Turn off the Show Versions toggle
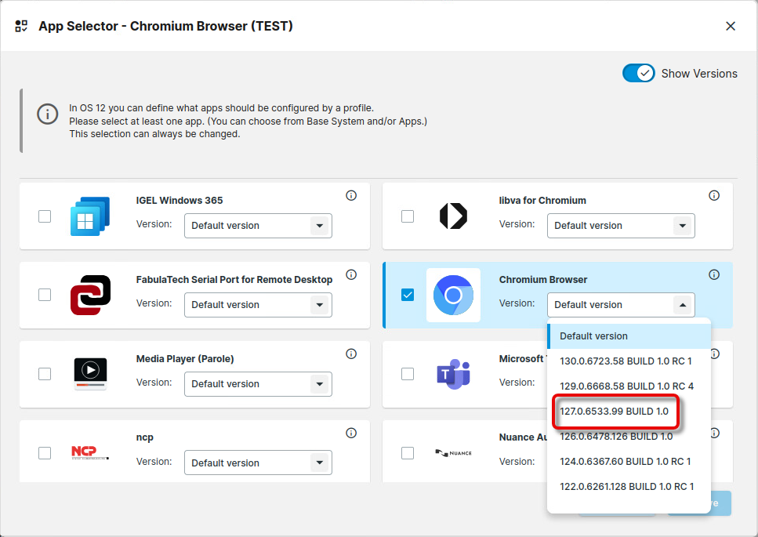Image resolution: width=758 pixels, height=537 pixels. click(639, 73)
